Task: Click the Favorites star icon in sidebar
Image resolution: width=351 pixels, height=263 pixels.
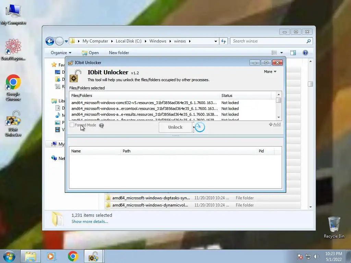Action: click(54, 65)
